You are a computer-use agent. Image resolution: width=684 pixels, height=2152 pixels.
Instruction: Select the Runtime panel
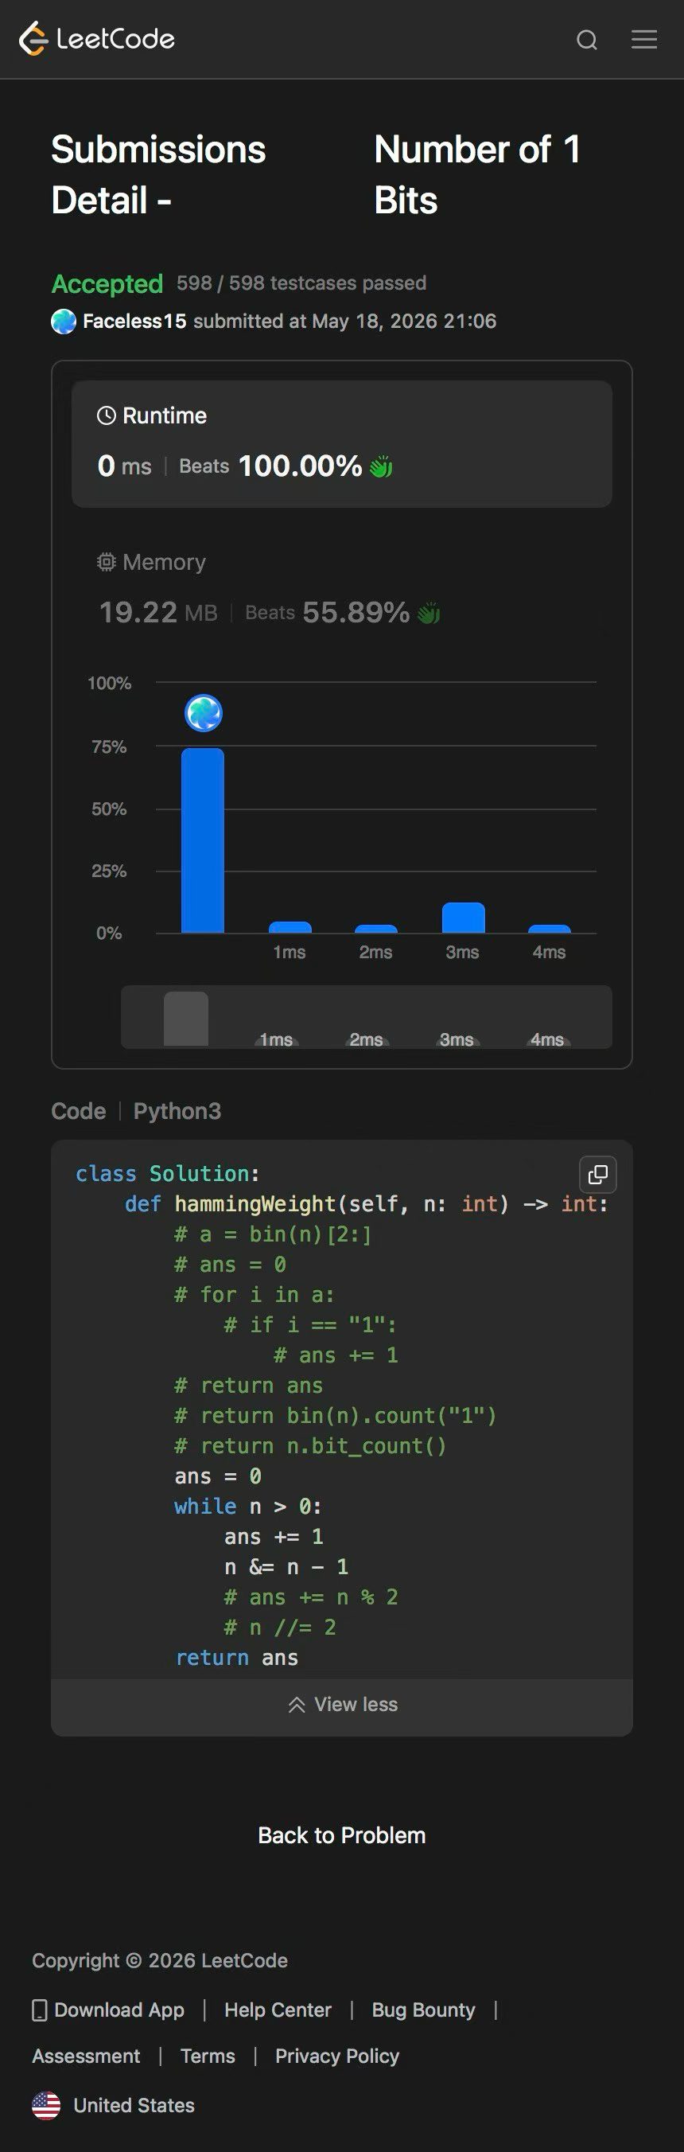(x=341, y=443)
